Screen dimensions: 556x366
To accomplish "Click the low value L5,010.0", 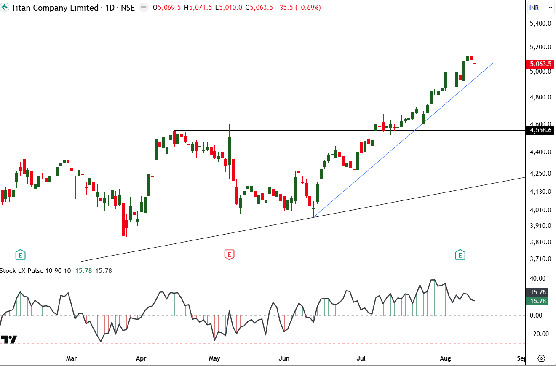I will [x=228, y=8].
